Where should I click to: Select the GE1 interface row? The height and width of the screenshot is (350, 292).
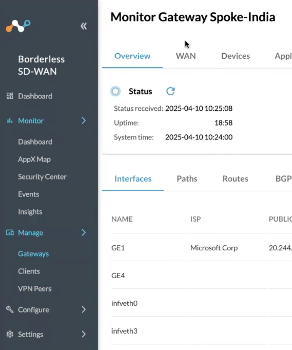[x=202, y=248]
